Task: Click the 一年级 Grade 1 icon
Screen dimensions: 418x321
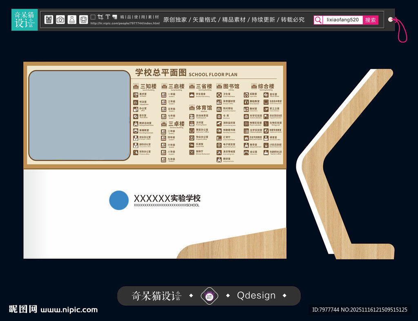Action: point(164,95)
